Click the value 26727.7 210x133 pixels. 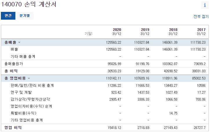point(200,128)
